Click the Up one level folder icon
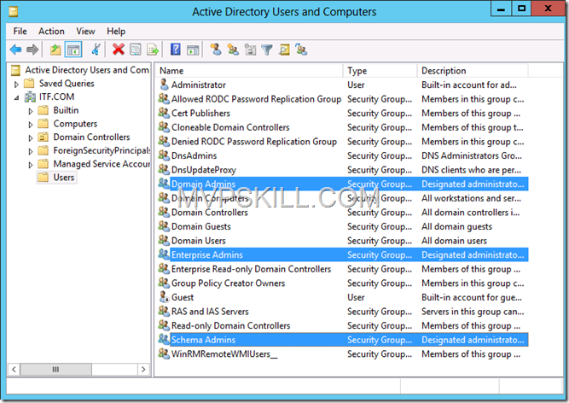The image size is (569, 403). pos(56,50)
